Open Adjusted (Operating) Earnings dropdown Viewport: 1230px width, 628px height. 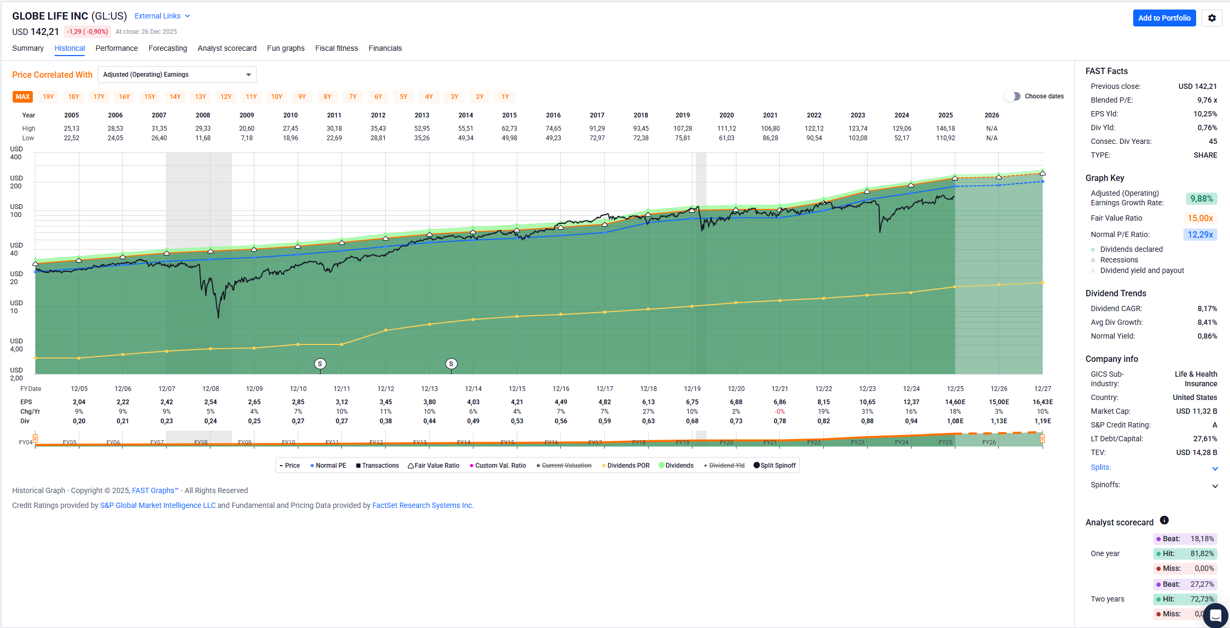click(177, 75)
